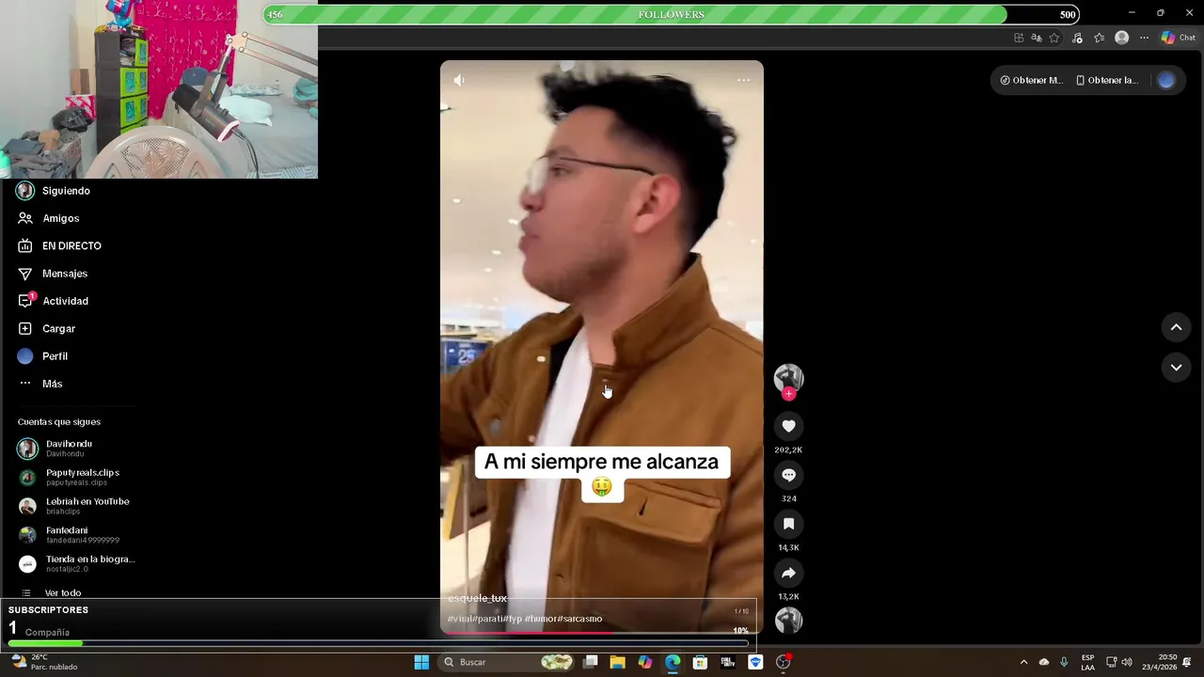Open the weather widget showing 26°C
Viewport: 1204px width, 677px height.
(45, 662)
